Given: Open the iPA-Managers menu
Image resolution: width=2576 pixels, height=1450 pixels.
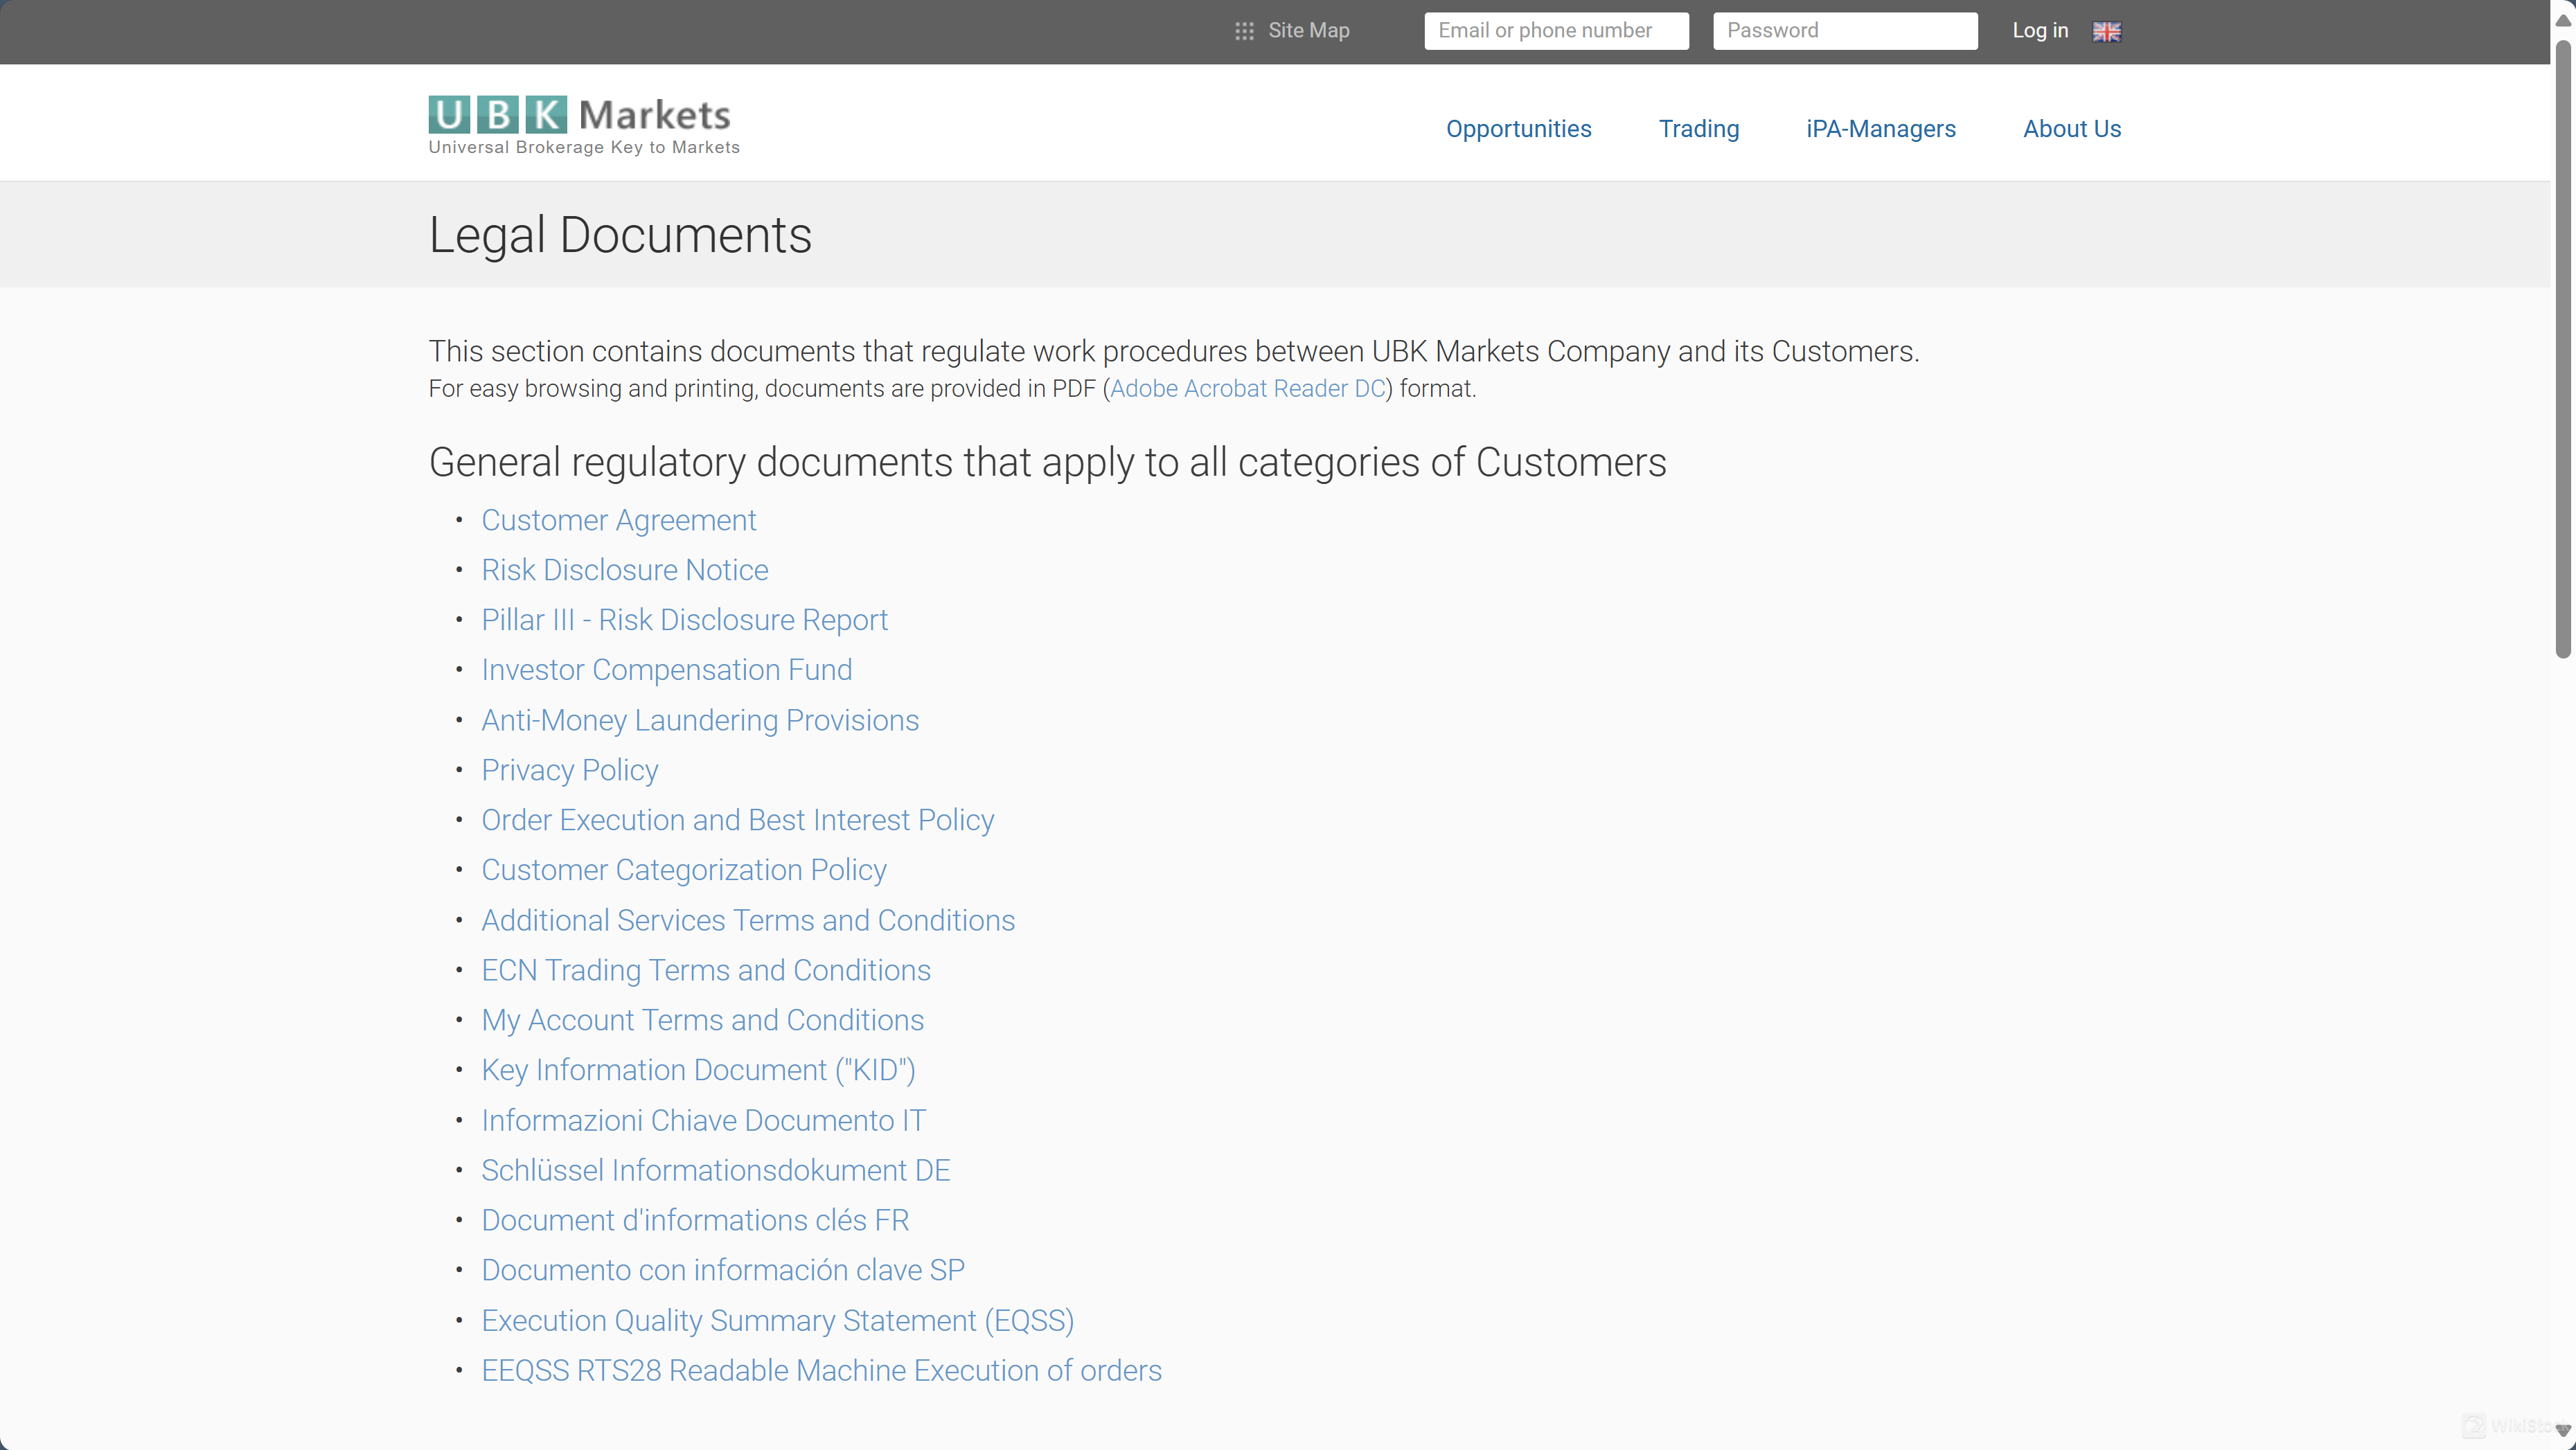Looking at the screenshot, I should click(1880, 129).
